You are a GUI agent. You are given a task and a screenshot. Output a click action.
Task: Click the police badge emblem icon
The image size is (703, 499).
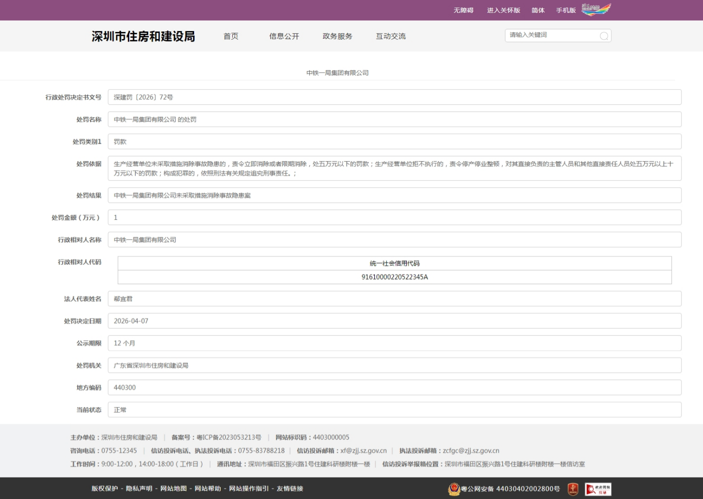(x=454, y=489)
